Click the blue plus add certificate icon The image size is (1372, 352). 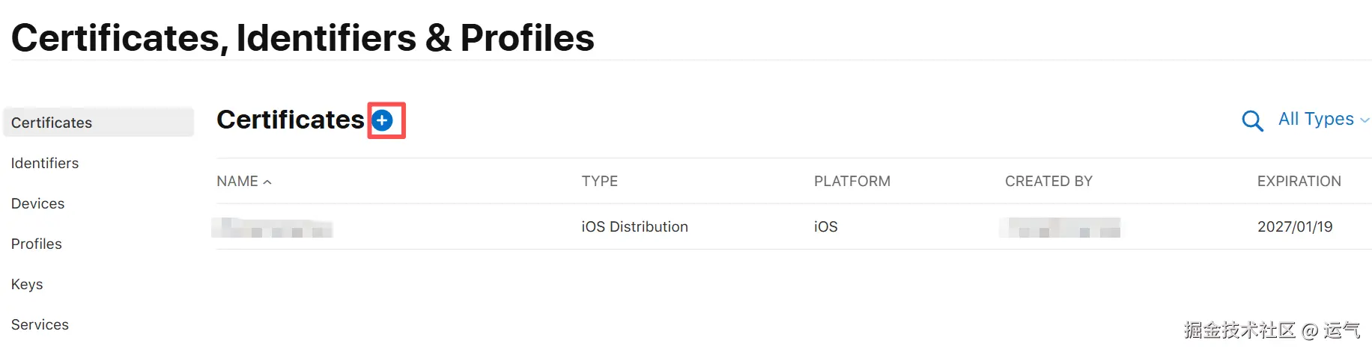coord(383,120)
